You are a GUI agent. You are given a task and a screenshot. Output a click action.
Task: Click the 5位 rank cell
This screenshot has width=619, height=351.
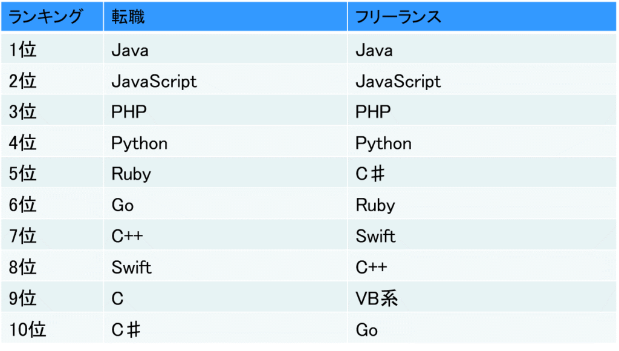23,174
